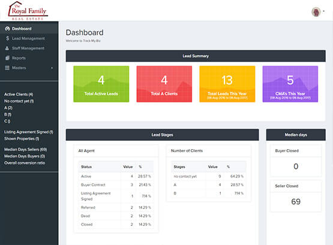Click the person icon beside Staff Management
This screenshot has width=333, height=245.
pos(7,48)
